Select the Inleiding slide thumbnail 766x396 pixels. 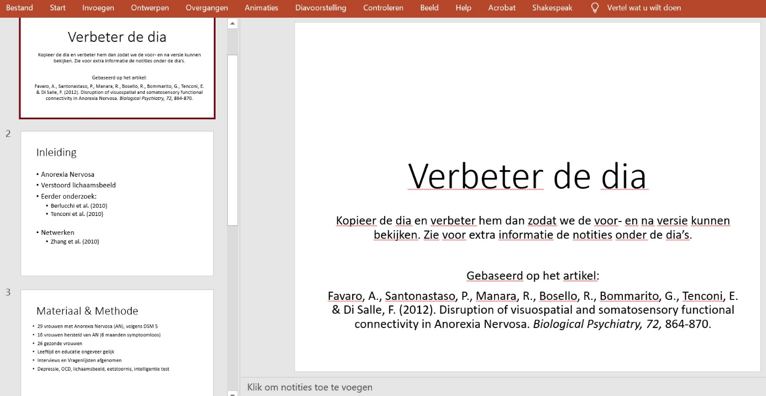point(117,203)
